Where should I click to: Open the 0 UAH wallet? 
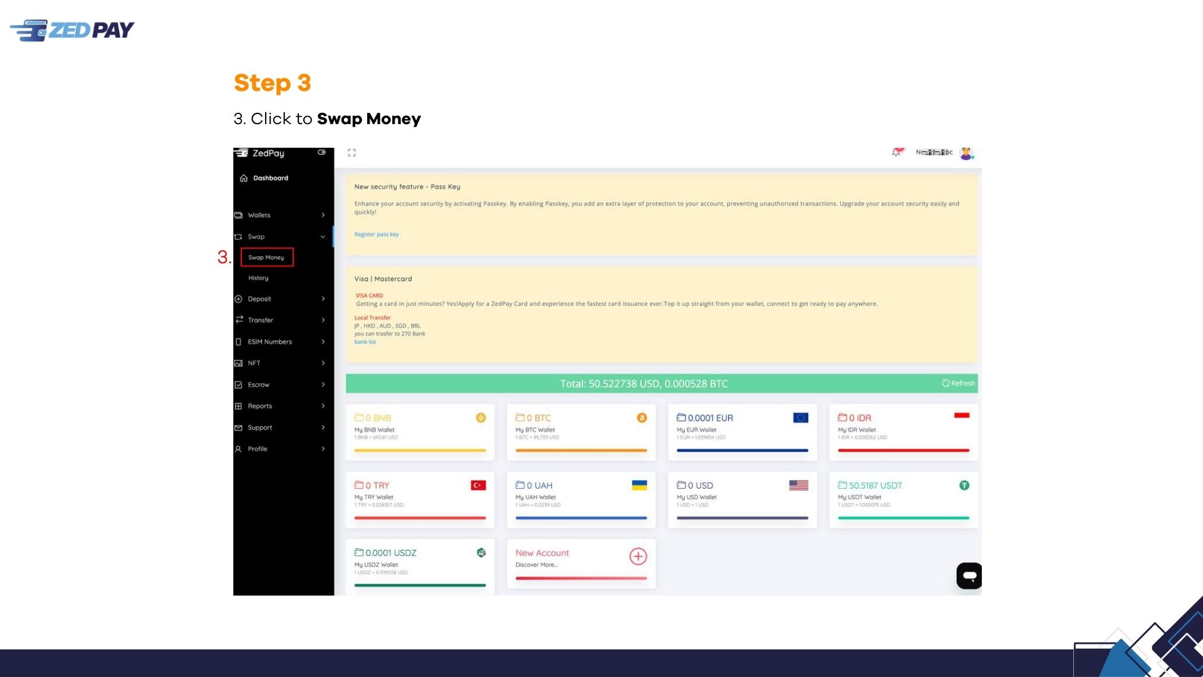(x=581, y=500)
